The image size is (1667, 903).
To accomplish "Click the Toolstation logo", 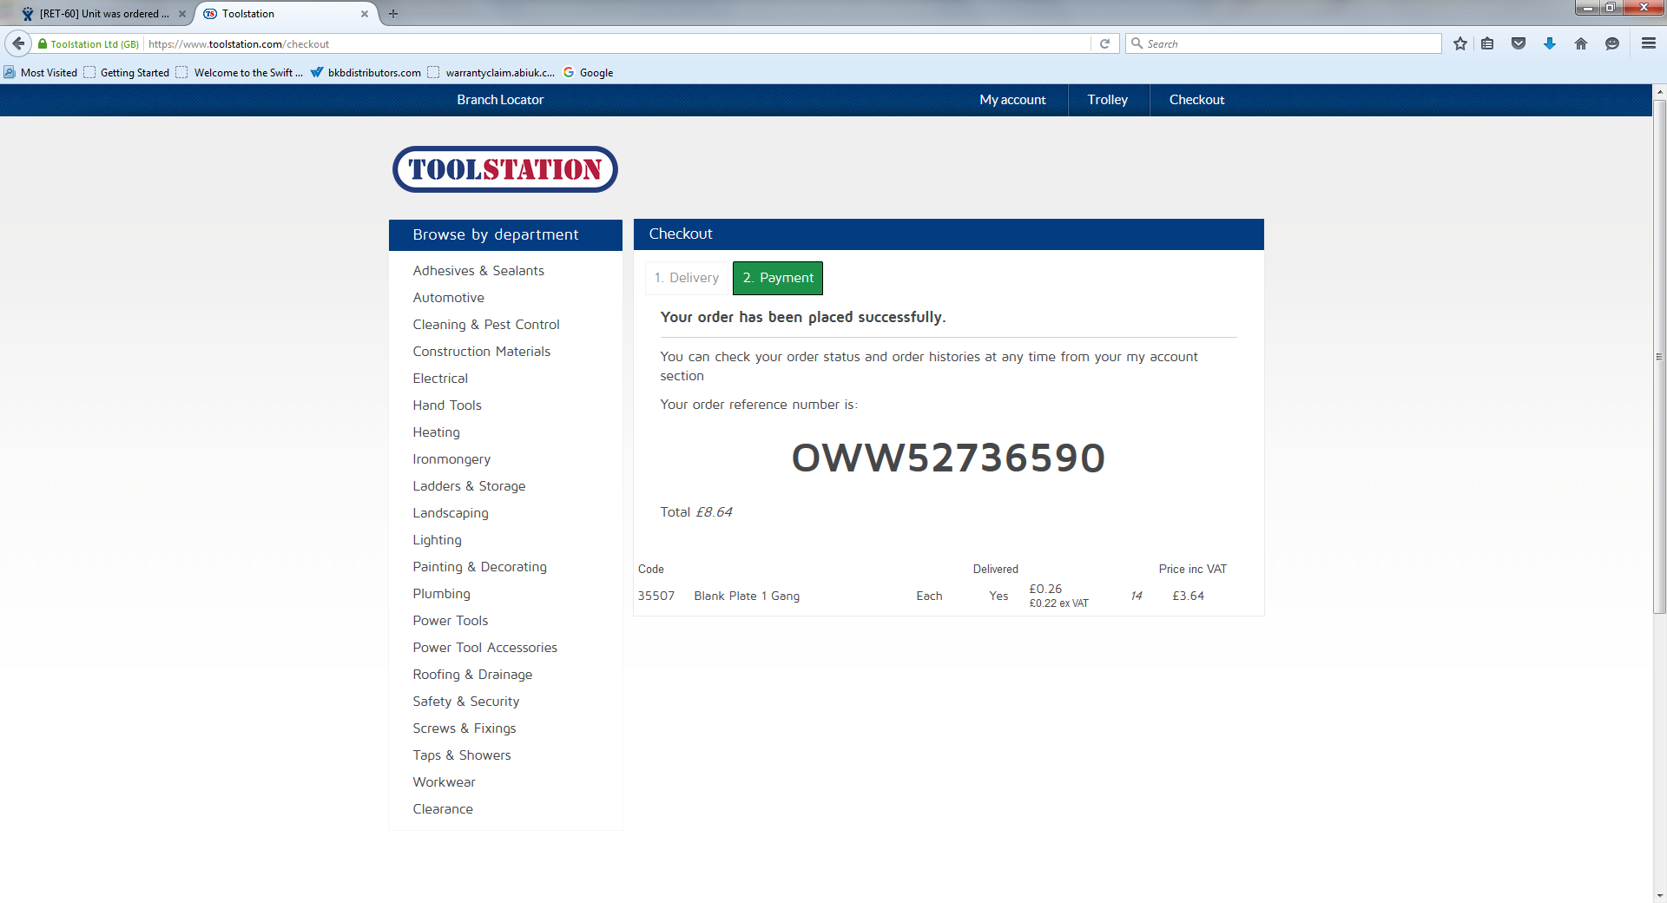I will (505, 169).
